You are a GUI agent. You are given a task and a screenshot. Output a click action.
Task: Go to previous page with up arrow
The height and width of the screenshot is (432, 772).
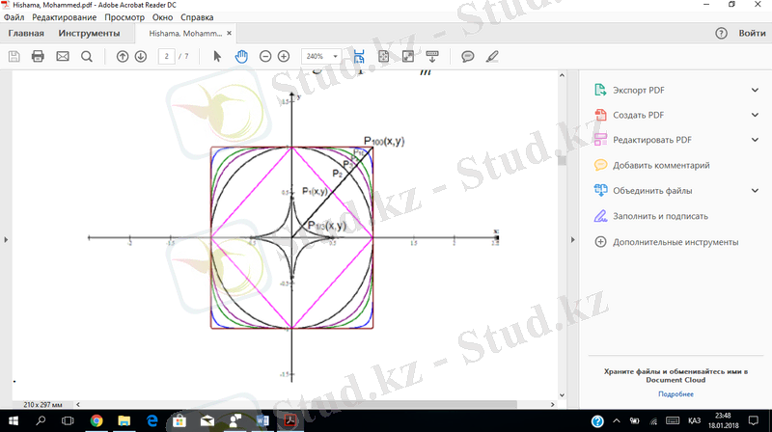pos(123,56)
